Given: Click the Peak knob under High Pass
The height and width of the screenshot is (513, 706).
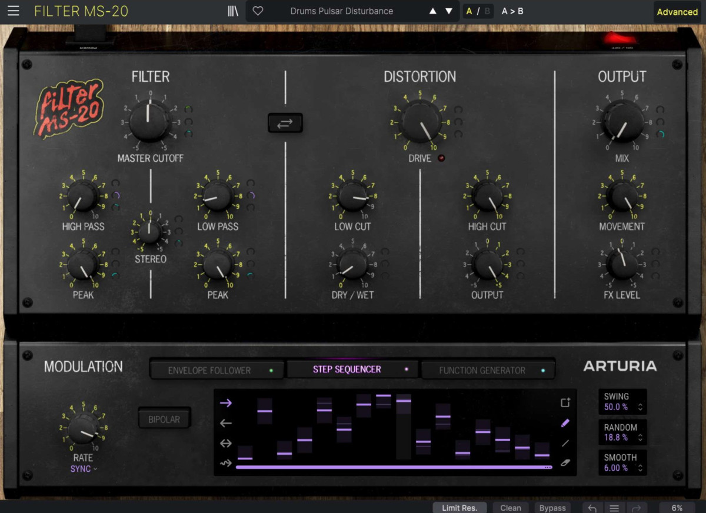Looking at the screenshot, I should click(x=83, y=264).
